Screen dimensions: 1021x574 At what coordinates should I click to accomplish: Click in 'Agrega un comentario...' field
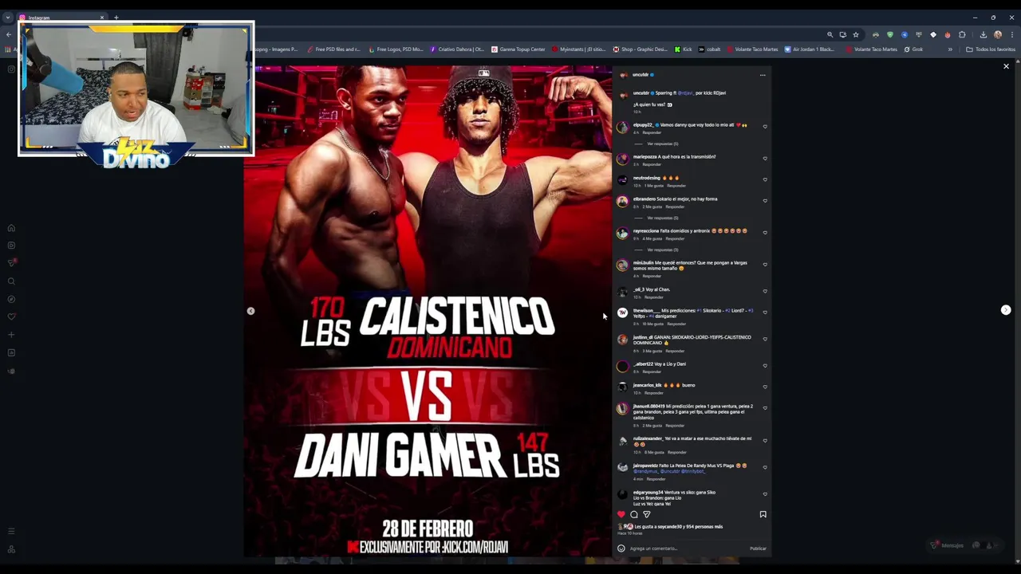(x=686, y=548)
